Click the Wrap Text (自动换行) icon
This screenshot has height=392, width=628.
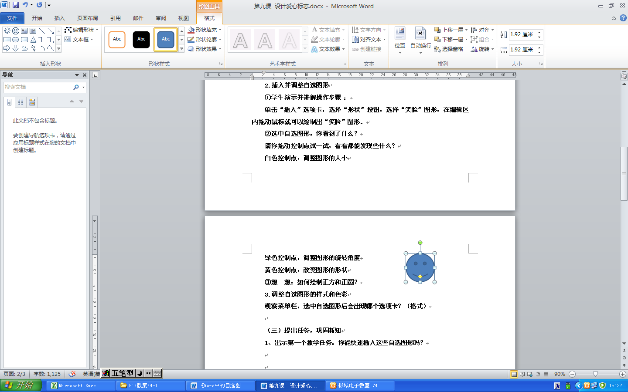pos(420,37)
